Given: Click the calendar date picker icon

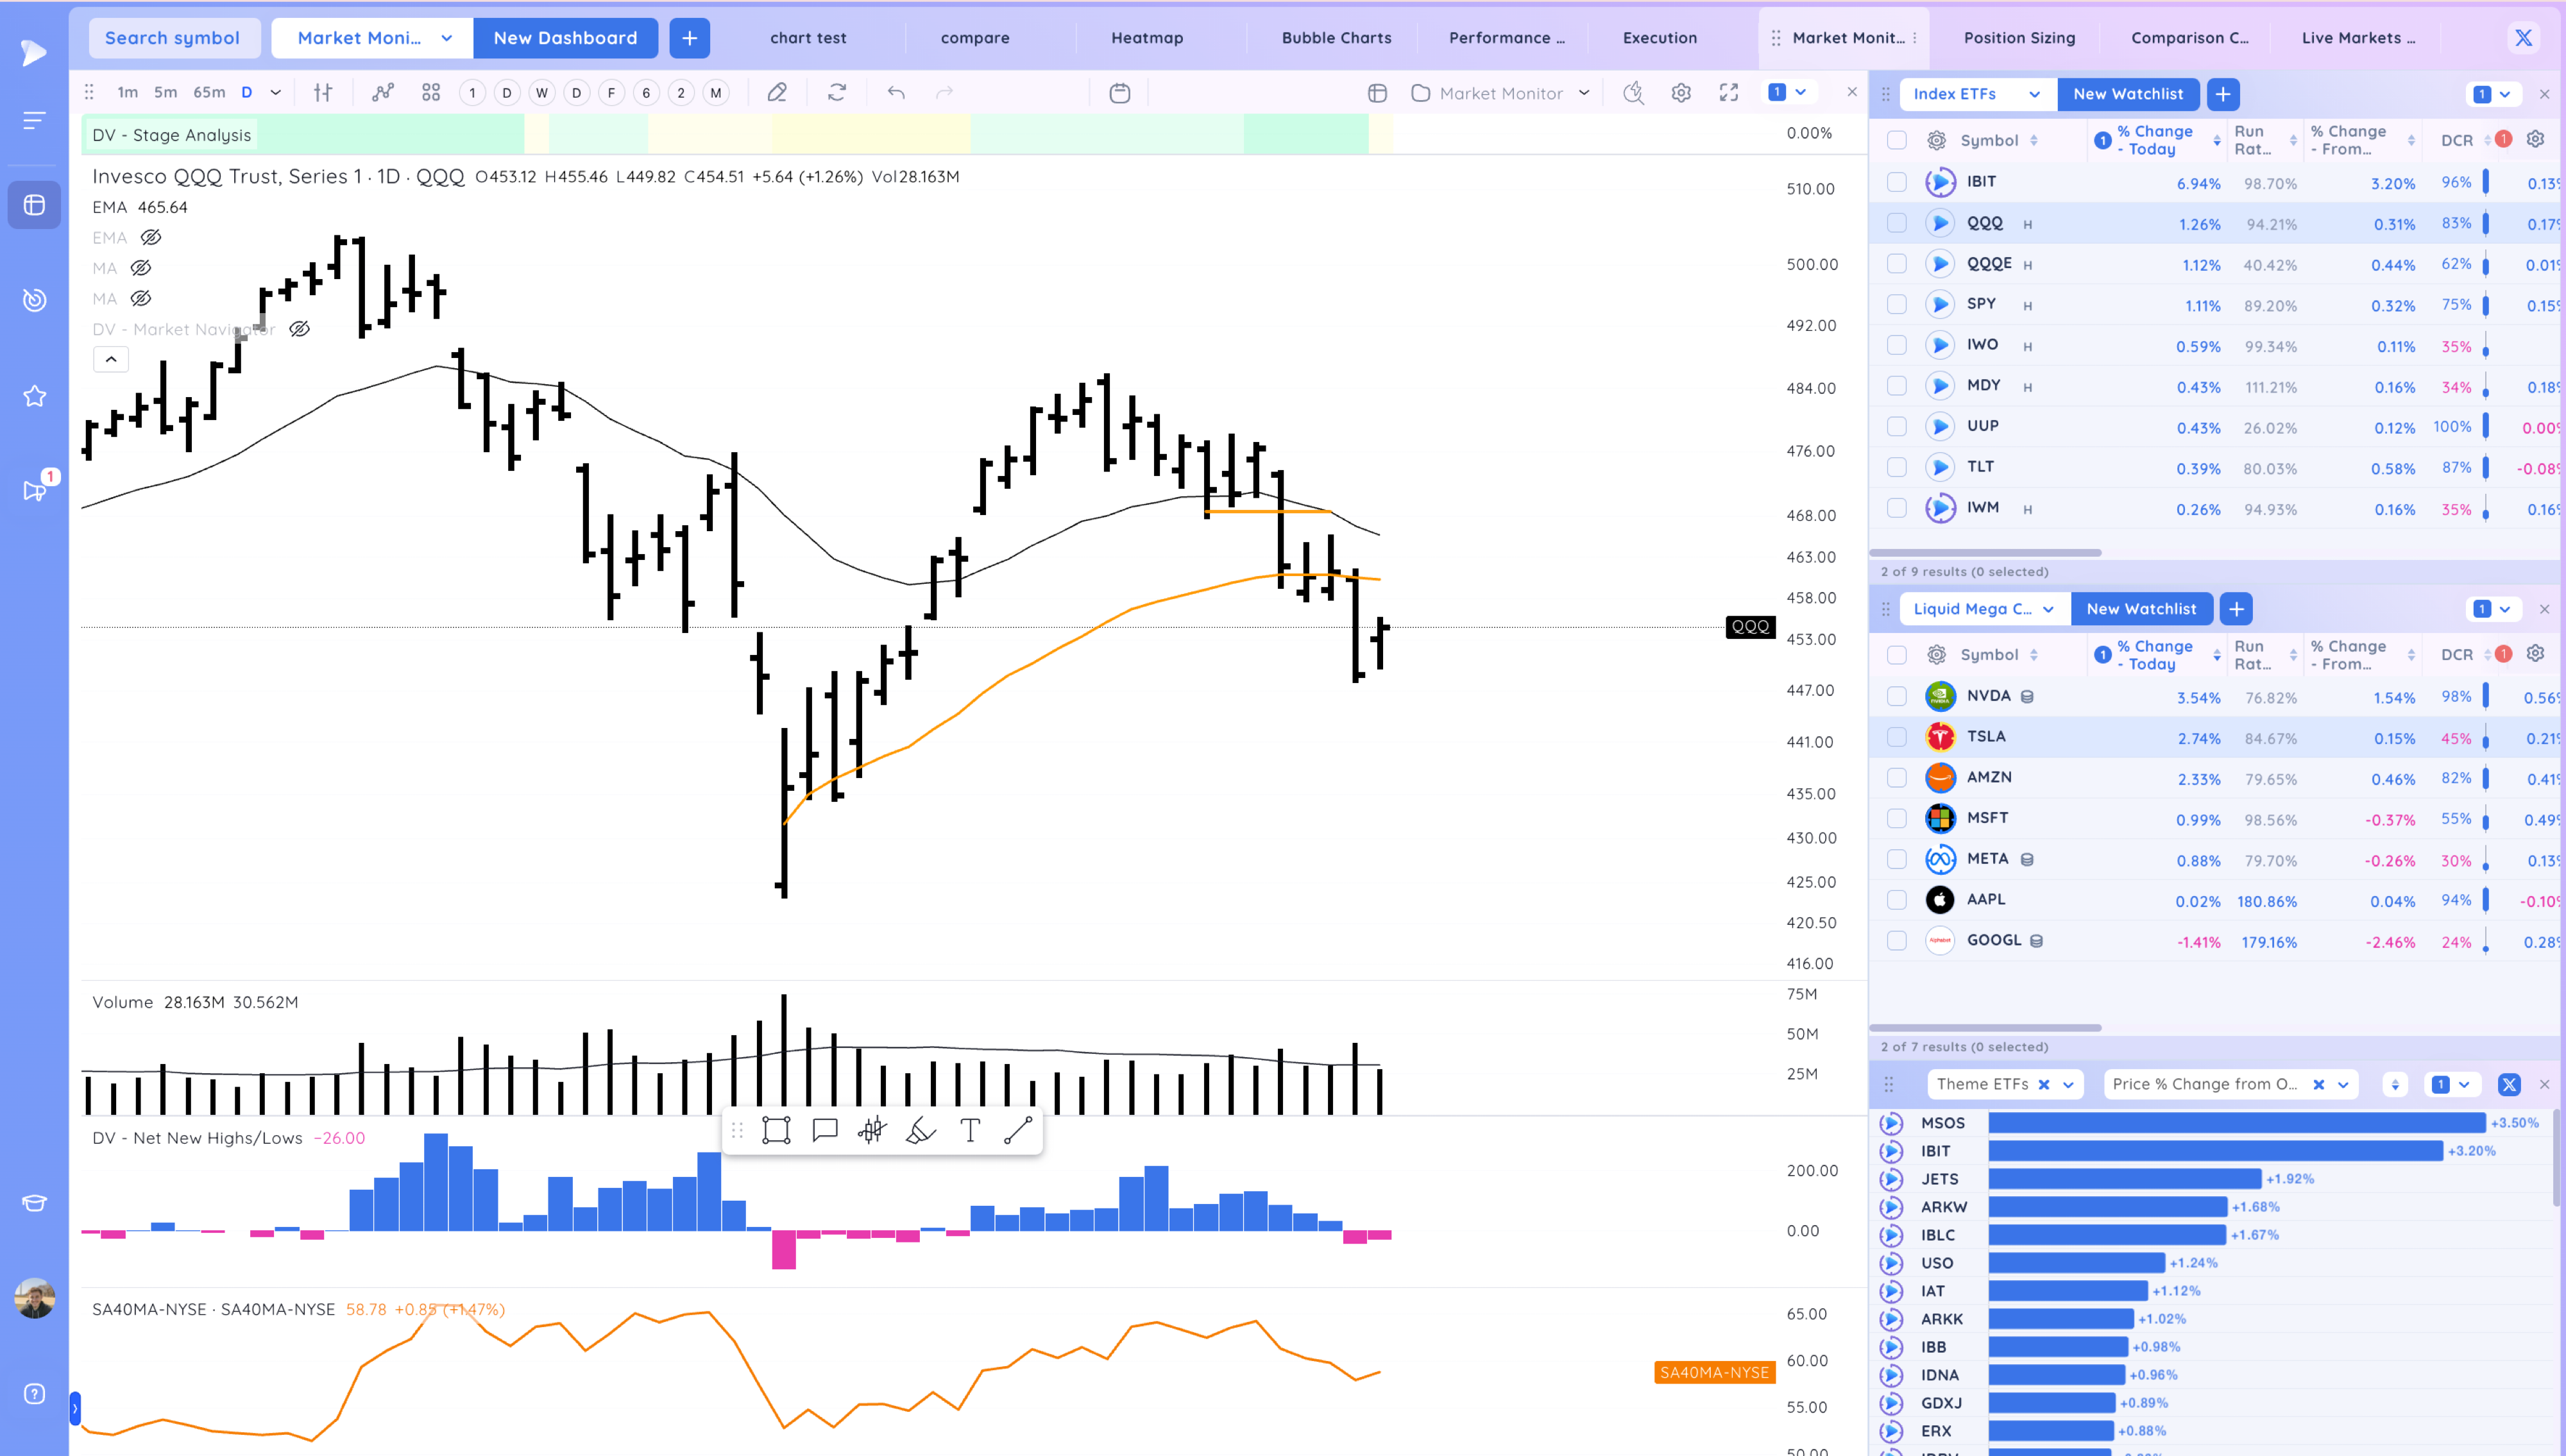Looking at the screenshot, I should tap(1119, 93).
